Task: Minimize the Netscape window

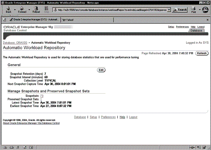Action: pos(201,2)
